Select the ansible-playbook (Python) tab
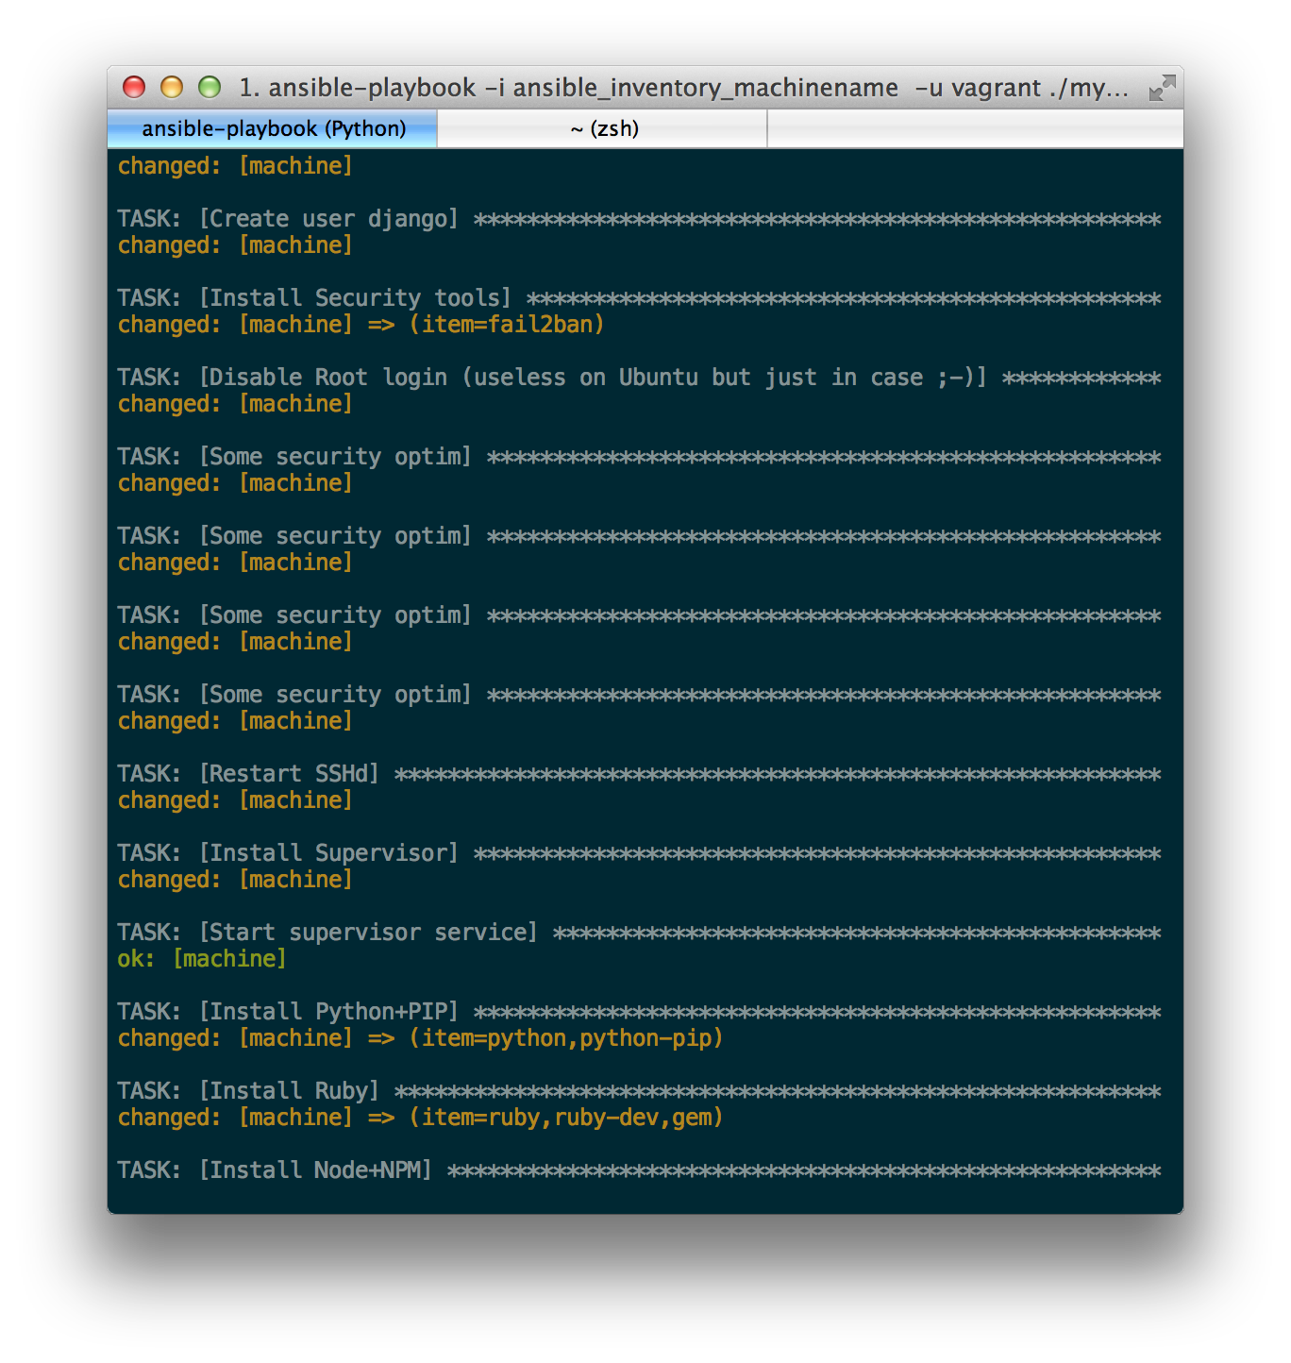Screen dimensions: 1291x1363 pos(273,128)
